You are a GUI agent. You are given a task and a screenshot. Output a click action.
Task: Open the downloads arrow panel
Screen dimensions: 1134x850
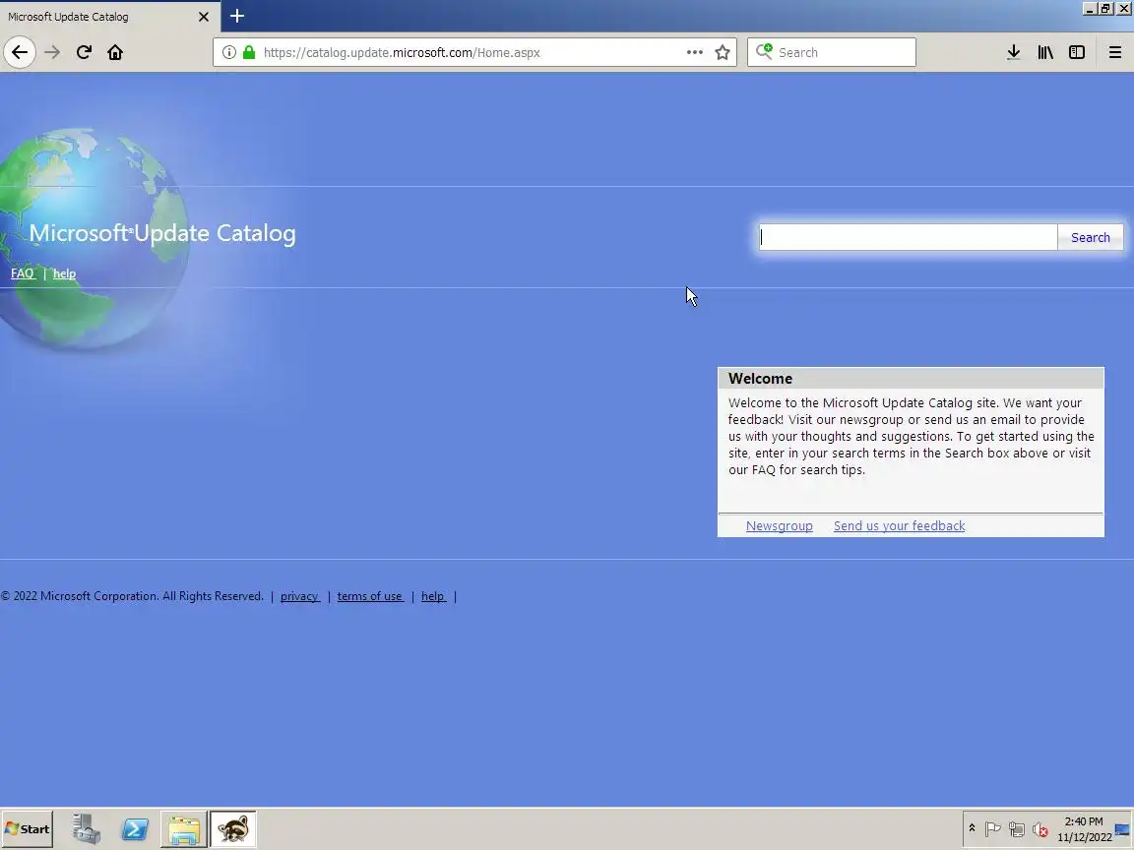1013,52
